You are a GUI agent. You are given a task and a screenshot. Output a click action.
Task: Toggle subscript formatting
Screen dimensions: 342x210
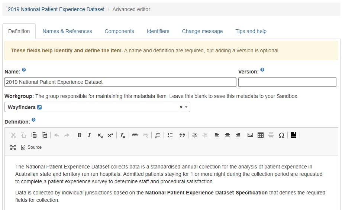click(x=100, y=135)
